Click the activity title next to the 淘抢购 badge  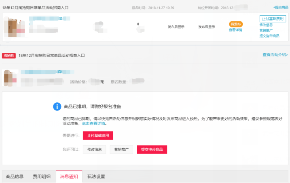(52, 56)
